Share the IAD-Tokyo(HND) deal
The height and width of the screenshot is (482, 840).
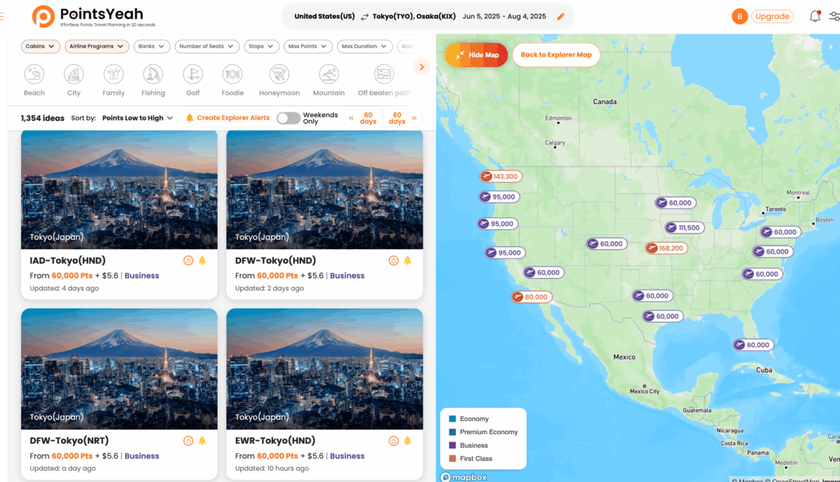pos(188,260)
